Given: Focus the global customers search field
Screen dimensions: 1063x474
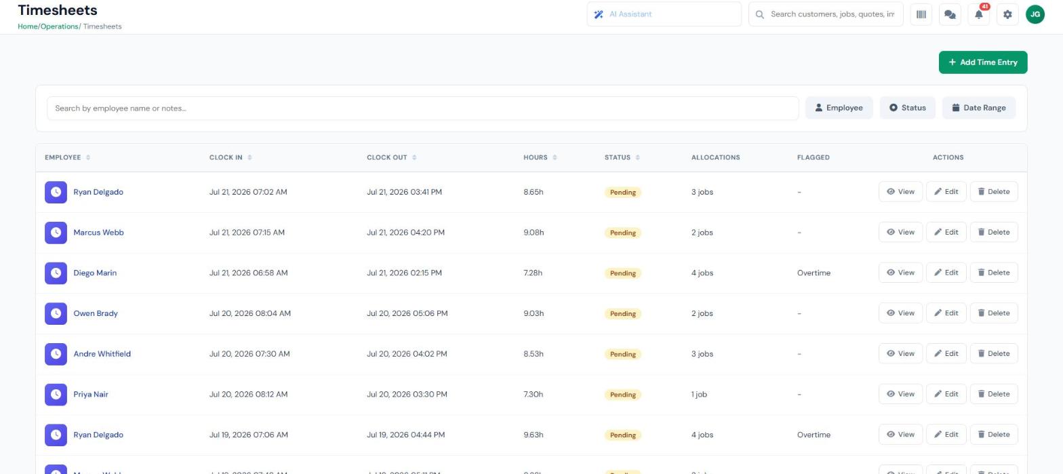Looking at the screenshot, I should point(826,14).
